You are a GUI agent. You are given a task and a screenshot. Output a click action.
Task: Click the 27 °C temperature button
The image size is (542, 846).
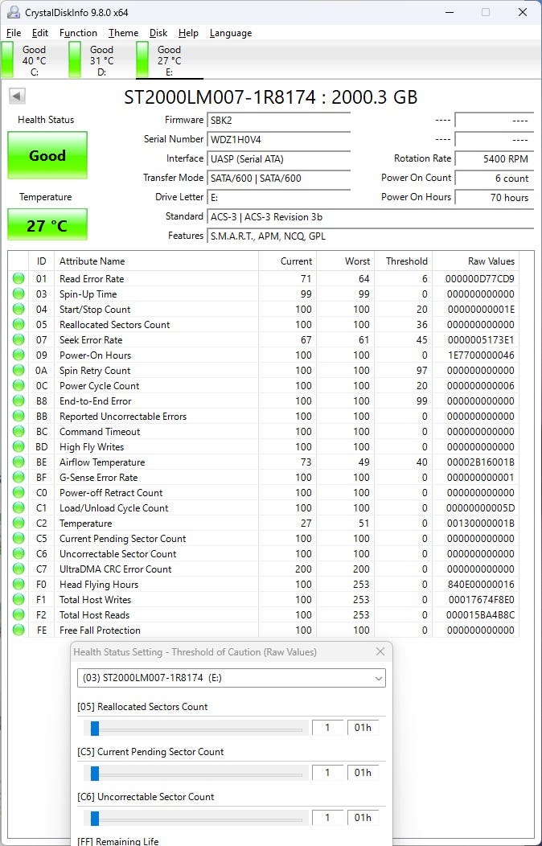(47, 225)
